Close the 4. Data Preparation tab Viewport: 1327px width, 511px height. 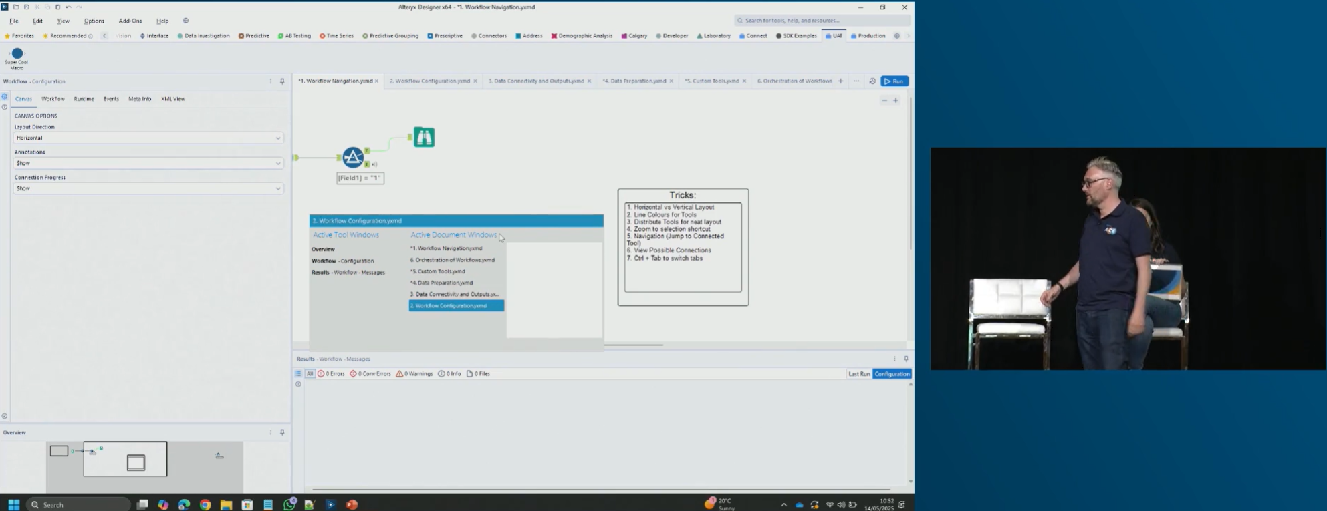click(x=671, y=81)
